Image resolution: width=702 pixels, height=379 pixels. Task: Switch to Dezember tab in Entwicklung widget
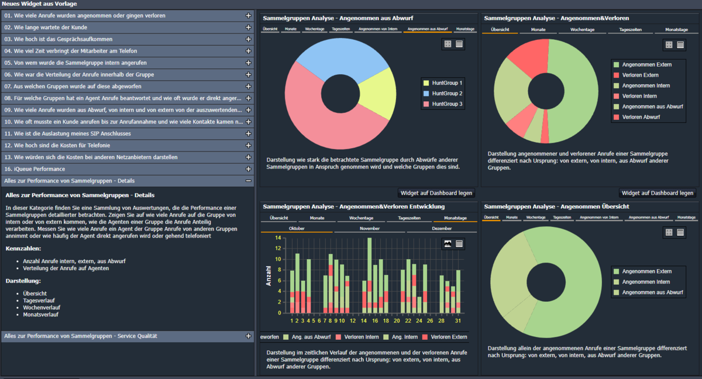(442, 229)
